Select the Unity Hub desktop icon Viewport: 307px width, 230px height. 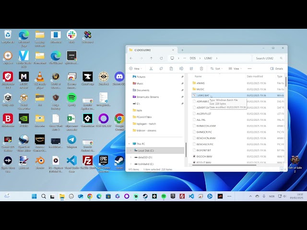pyautogui.click(x=8, y=100)
